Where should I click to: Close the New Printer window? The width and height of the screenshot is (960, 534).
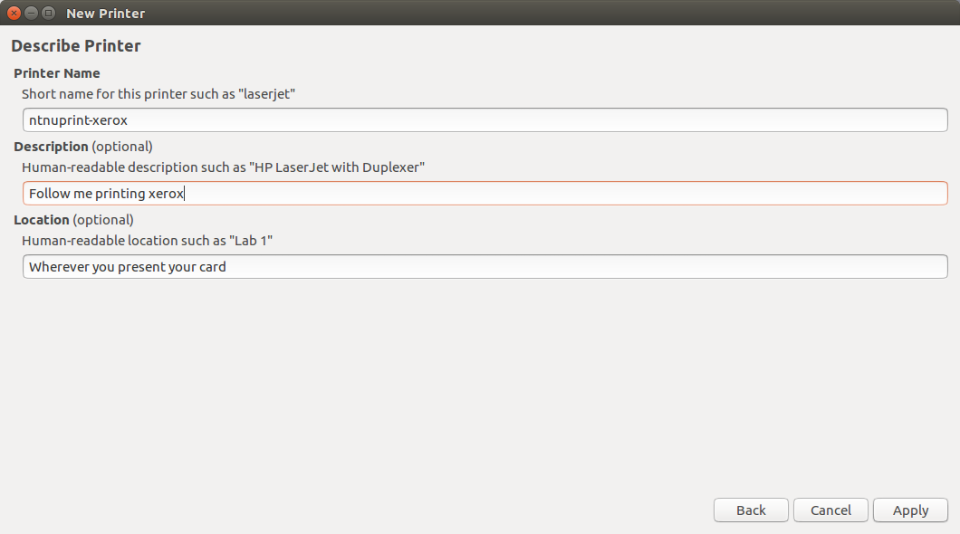(x=14, y=13)
